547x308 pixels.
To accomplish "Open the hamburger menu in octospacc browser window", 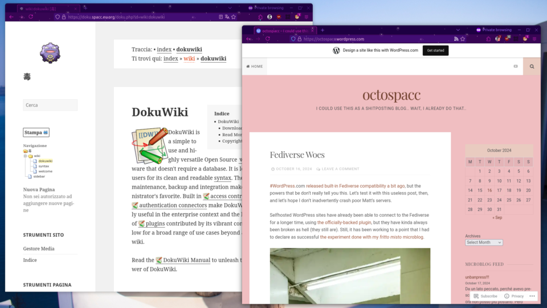I will [534, 39].
